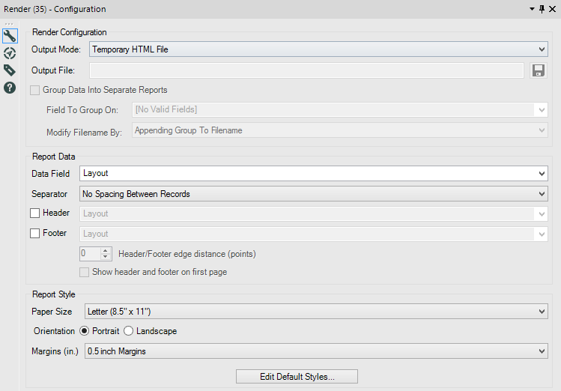Open the panel options arrow in the title bar

[x=532, y=9]
